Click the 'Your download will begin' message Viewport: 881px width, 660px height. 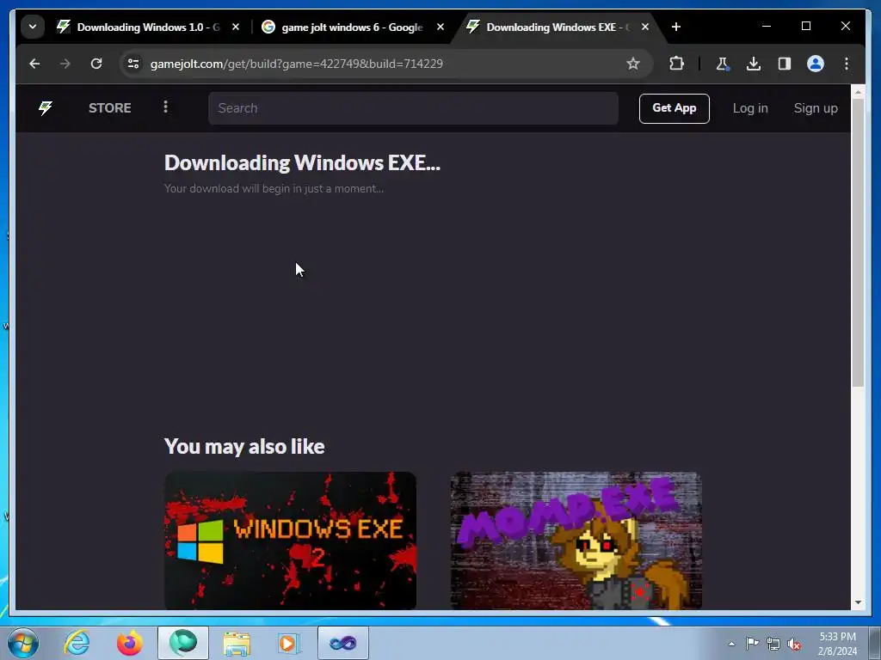274,188
